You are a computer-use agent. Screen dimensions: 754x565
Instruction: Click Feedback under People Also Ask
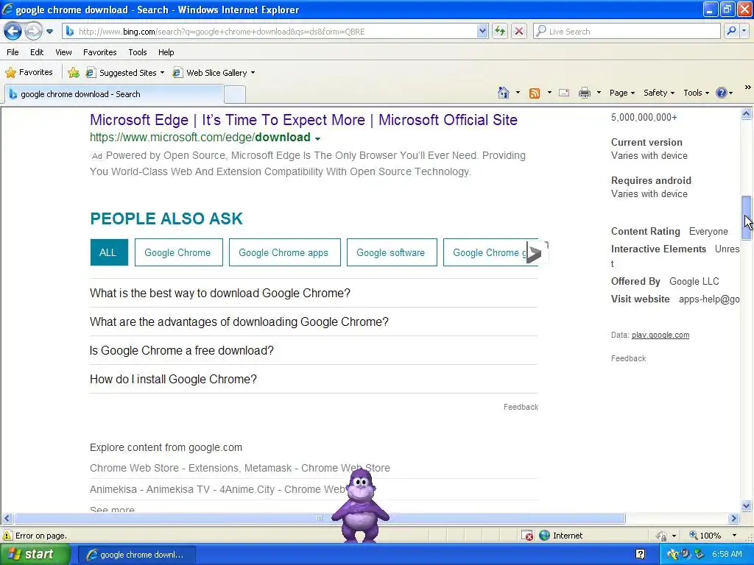tap(521, 407)
